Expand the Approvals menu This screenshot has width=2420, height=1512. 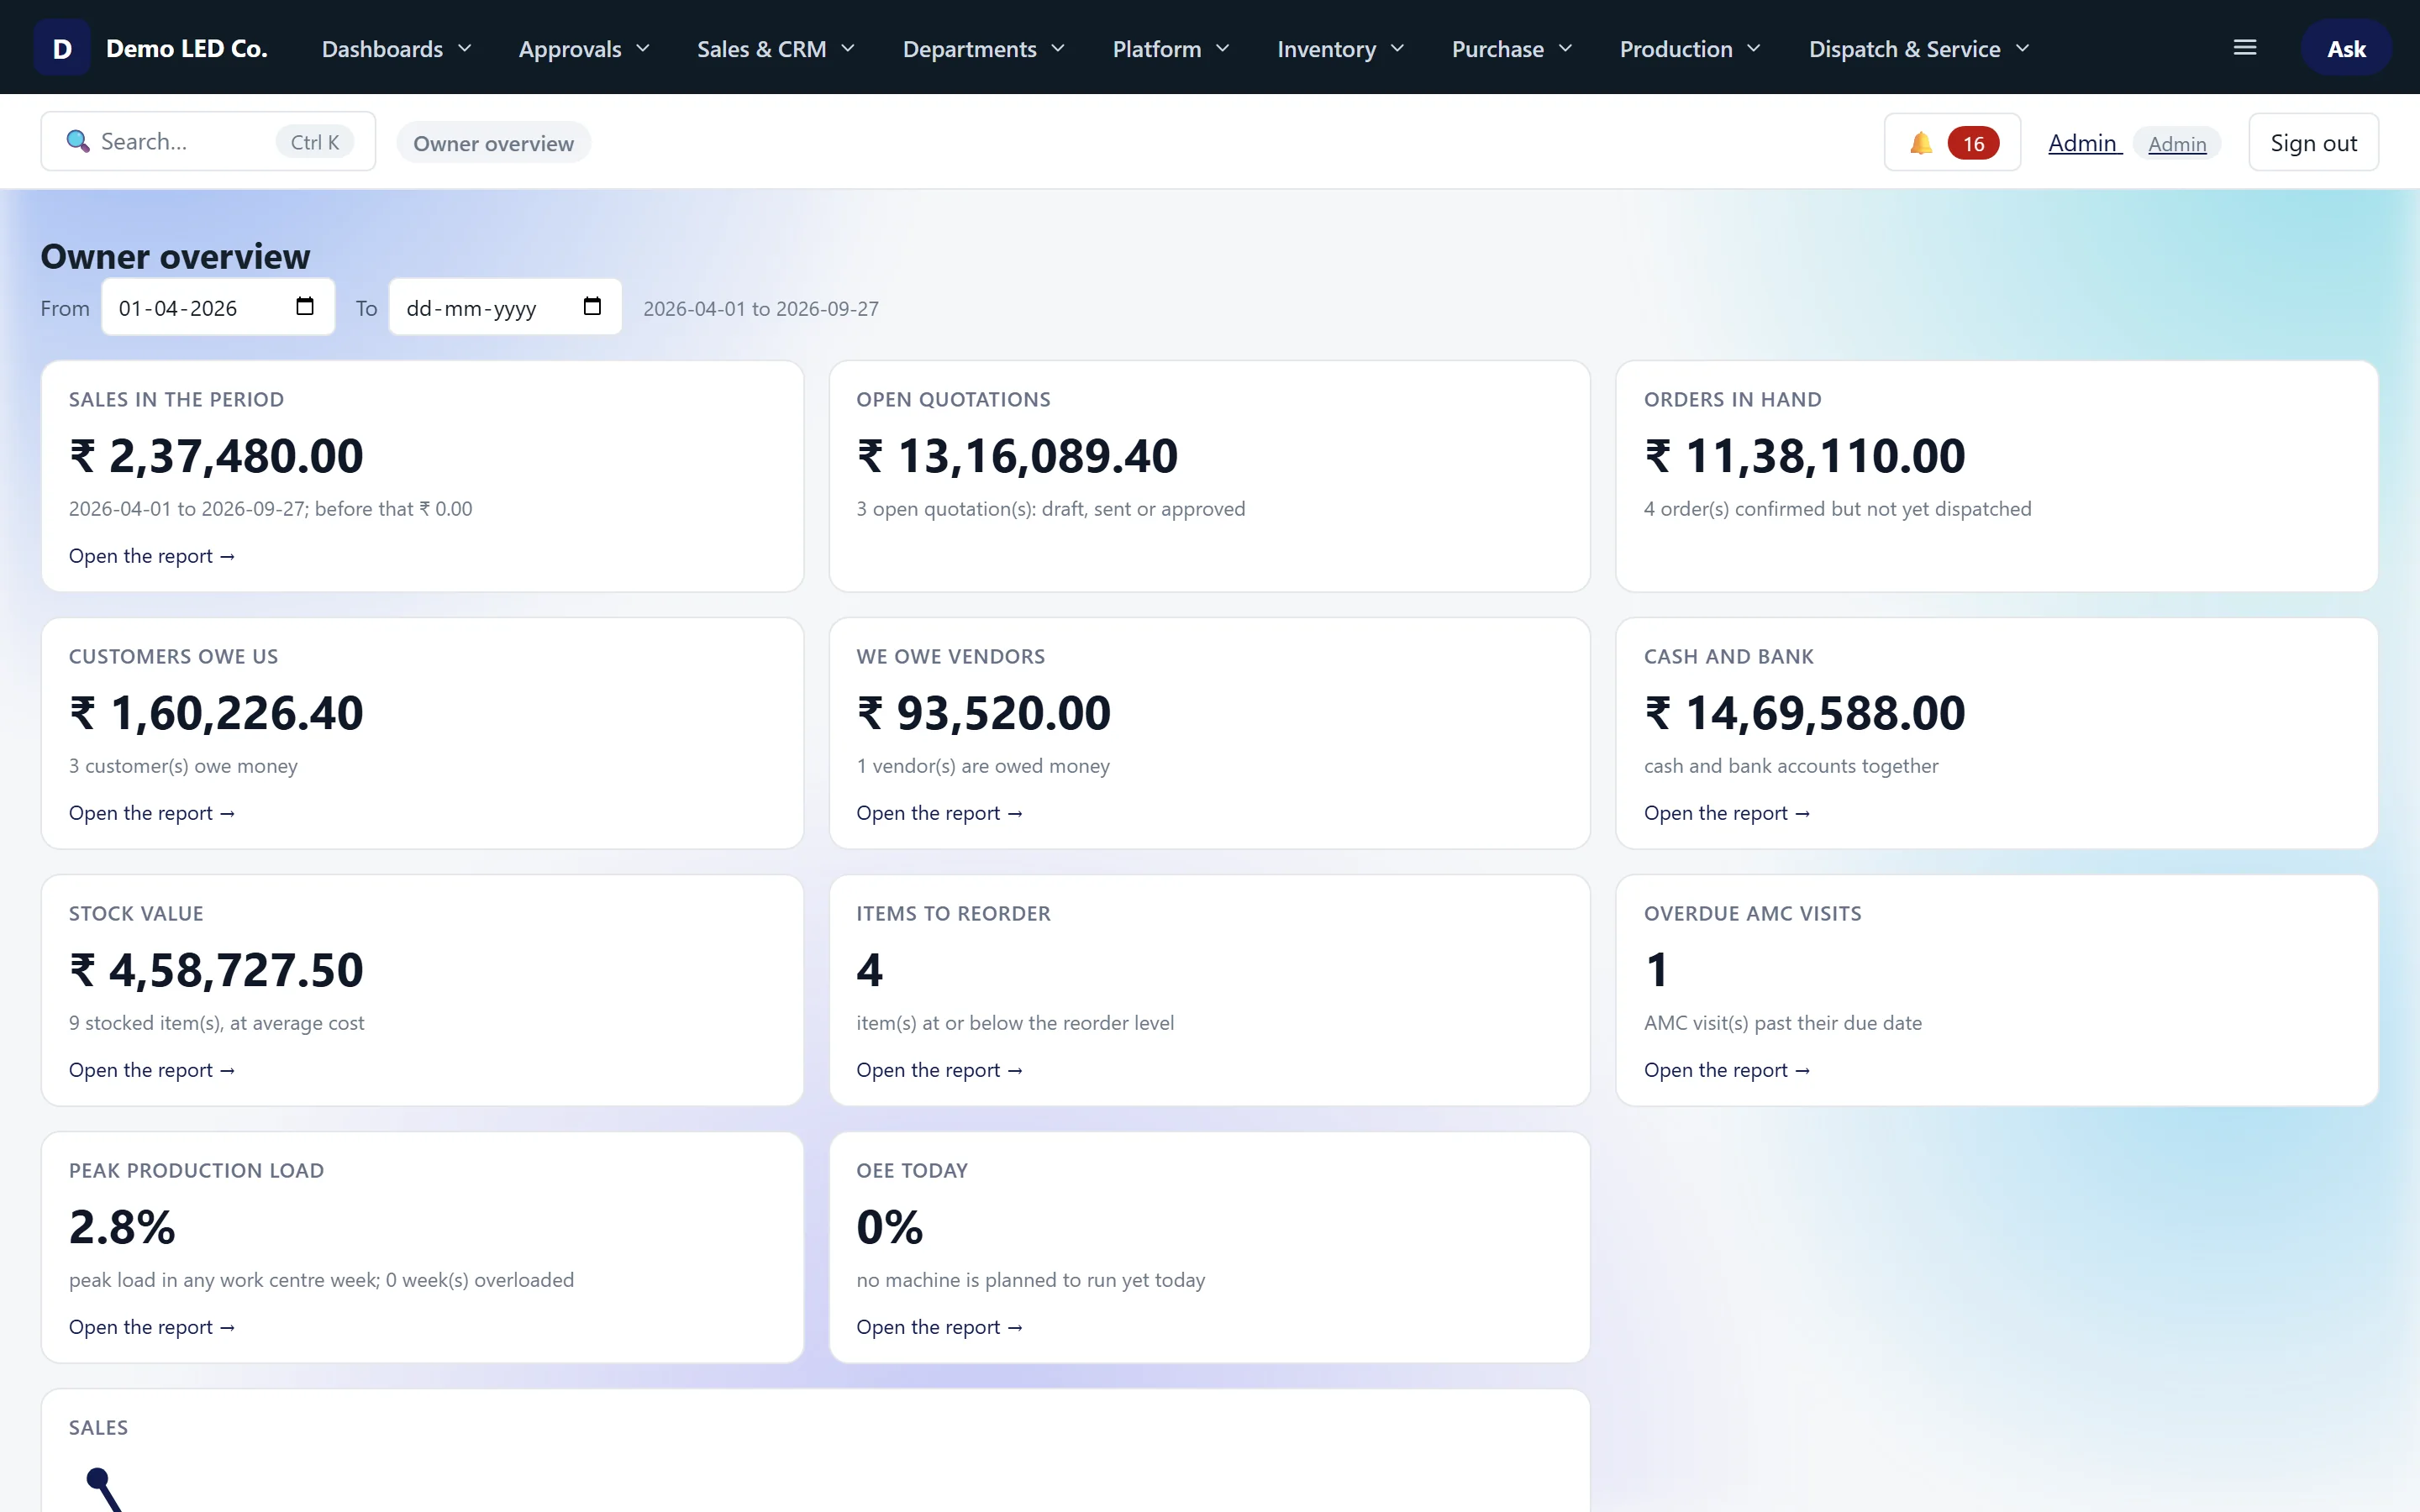point(584,49)
